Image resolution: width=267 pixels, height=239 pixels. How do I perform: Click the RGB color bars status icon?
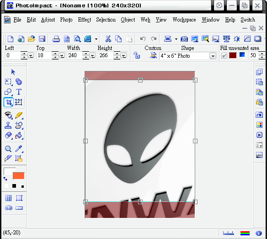click(245, 233)
